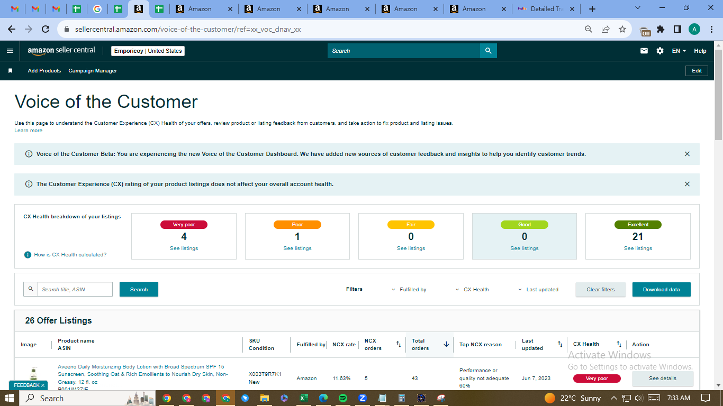
Task: Click the extension icon labeled Off
Action: click(x=645, y=31)
